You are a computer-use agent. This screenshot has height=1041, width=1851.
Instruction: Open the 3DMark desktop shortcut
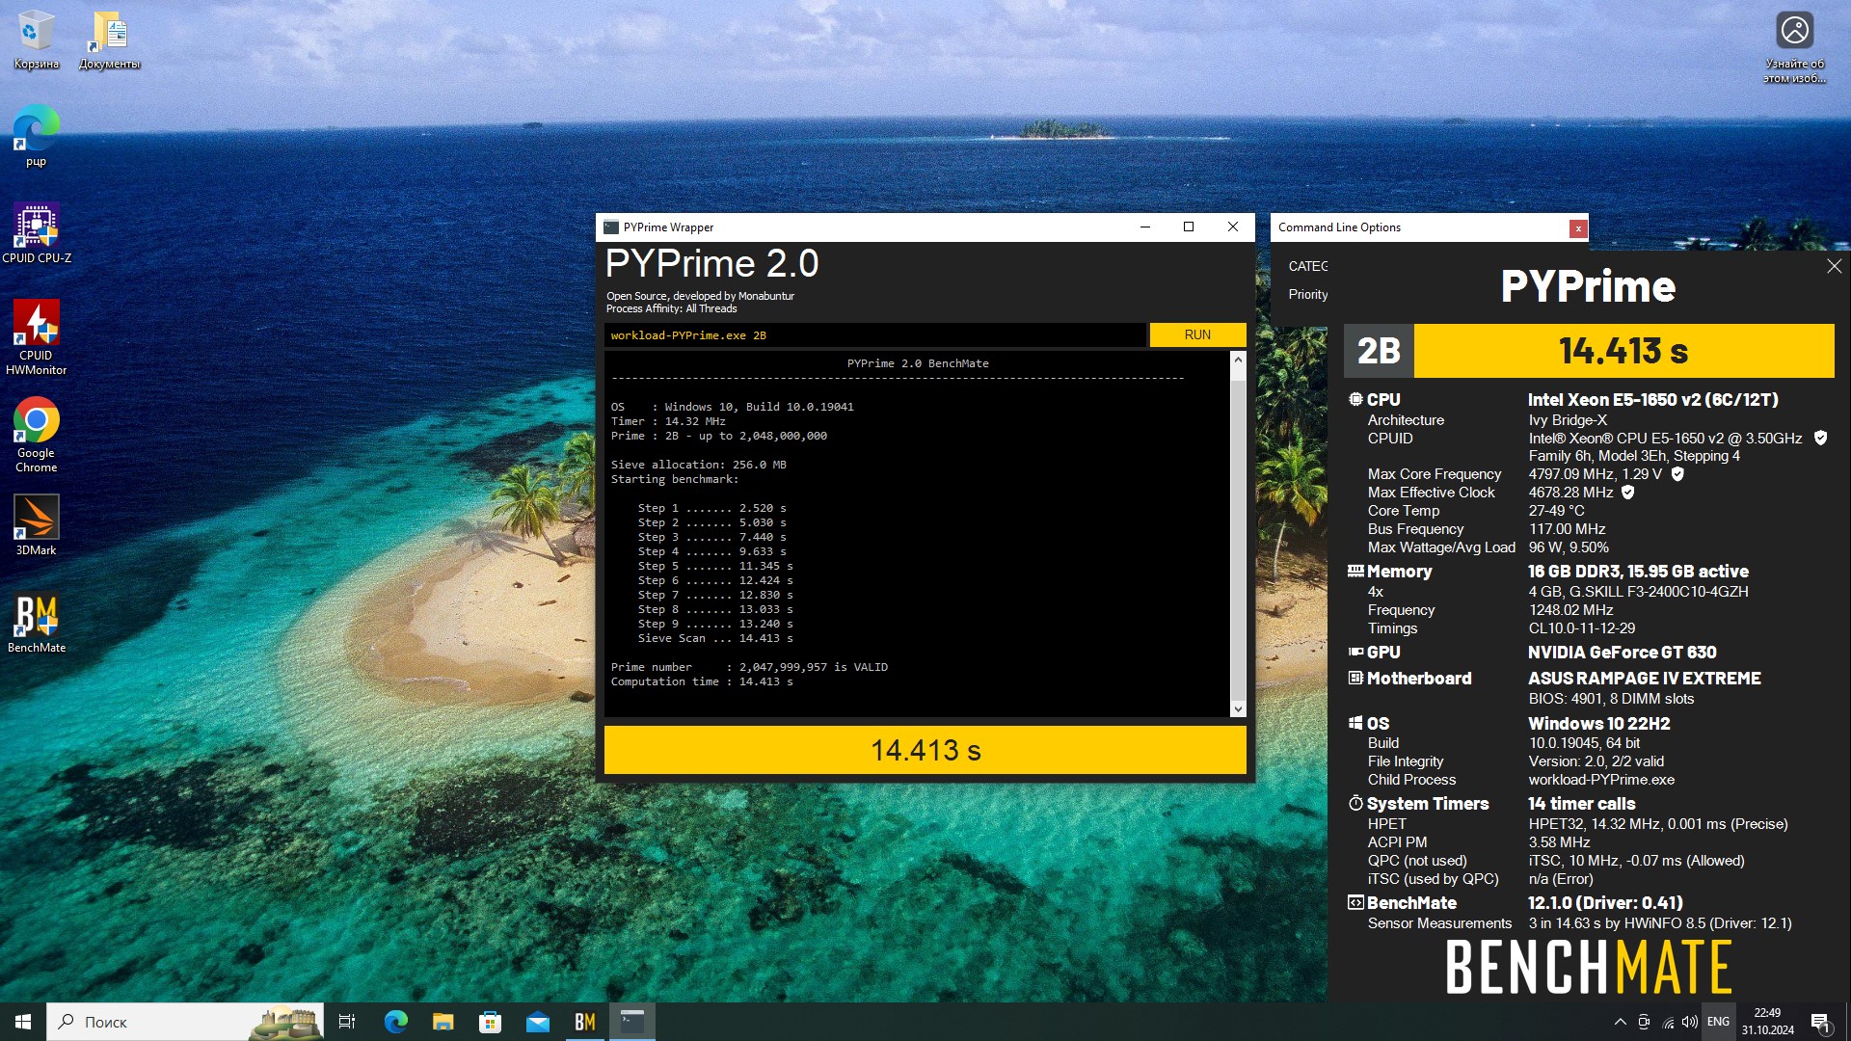(36, 525)
